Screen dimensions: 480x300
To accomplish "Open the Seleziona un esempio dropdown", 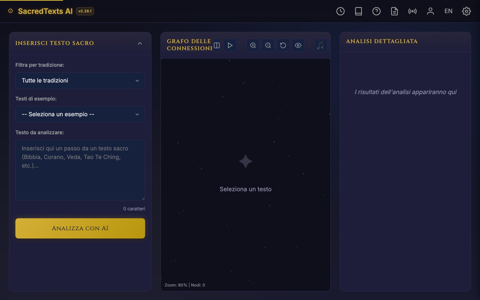I will (80, 114).
